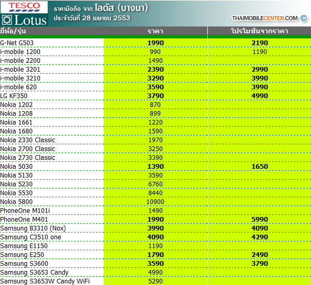Screen dimensions: 311x285
Task: Click the โปรโมชั่นจากราคา column header
Action: tap(260, 31)
